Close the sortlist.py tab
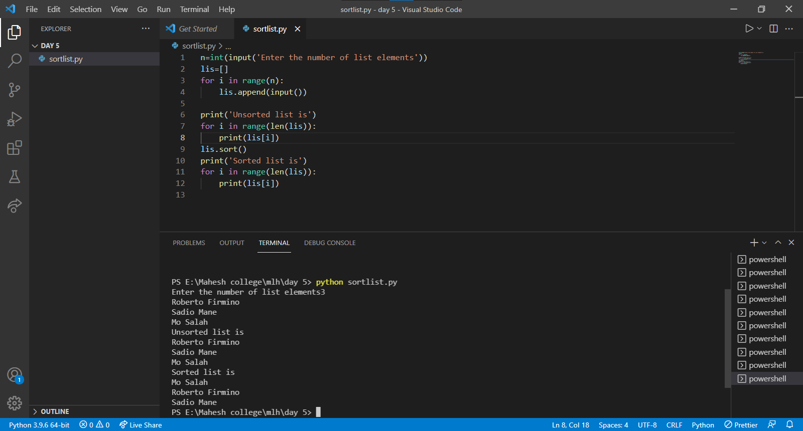 coord(298,29)
